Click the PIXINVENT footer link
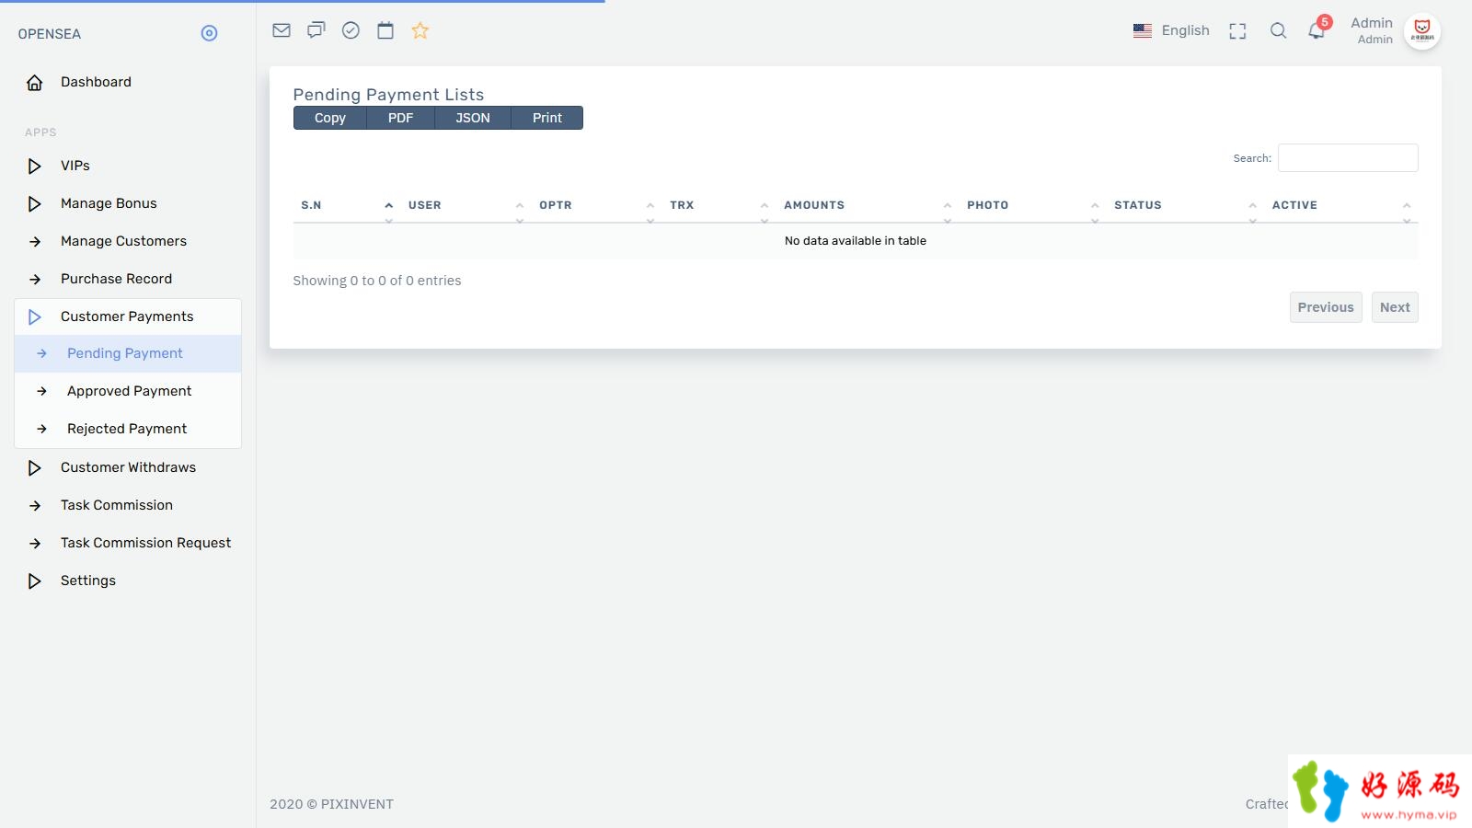The width and height of the screenshot is (1472, 828). point(357,804)
